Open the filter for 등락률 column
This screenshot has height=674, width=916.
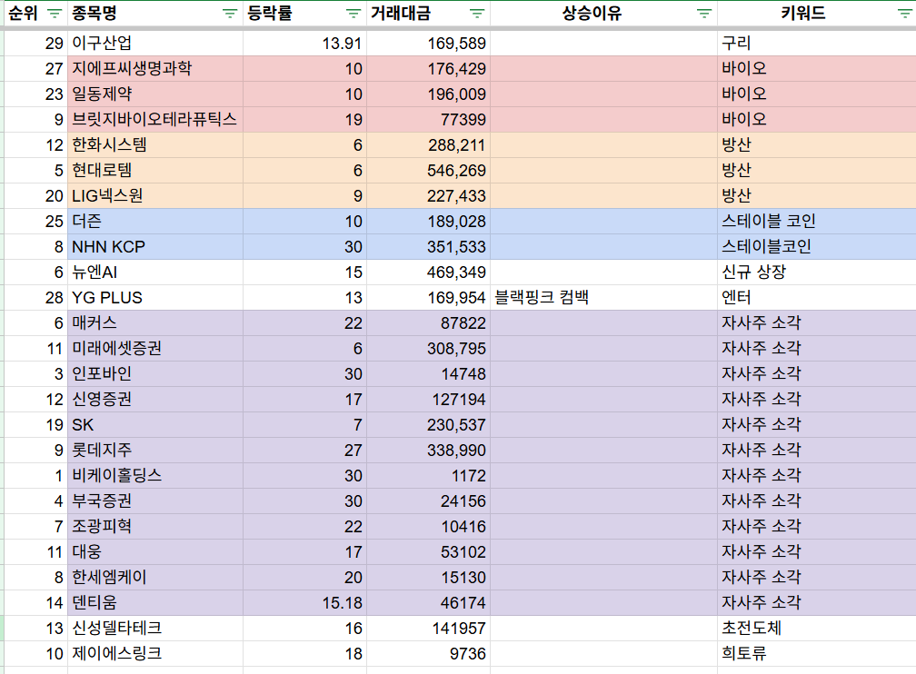(353, 14)
